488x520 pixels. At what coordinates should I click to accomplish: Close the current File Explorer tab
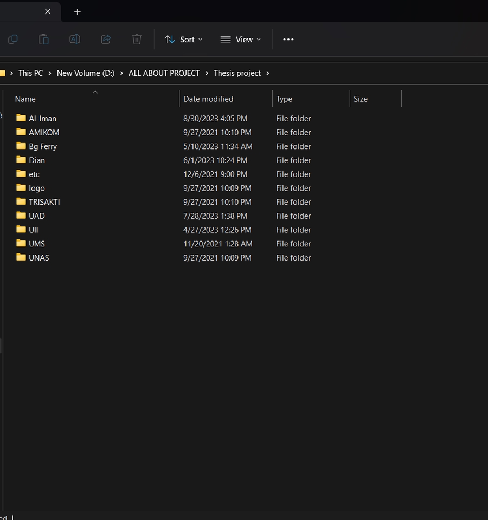[x=48, y=11]
